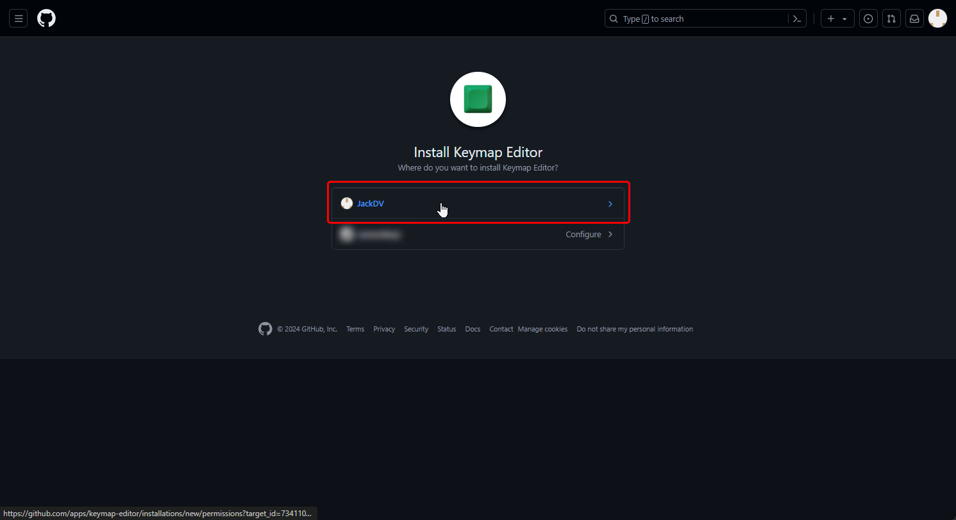Open the command palette icon
Viewport: 956px width, 520px height.
[797, 19]
